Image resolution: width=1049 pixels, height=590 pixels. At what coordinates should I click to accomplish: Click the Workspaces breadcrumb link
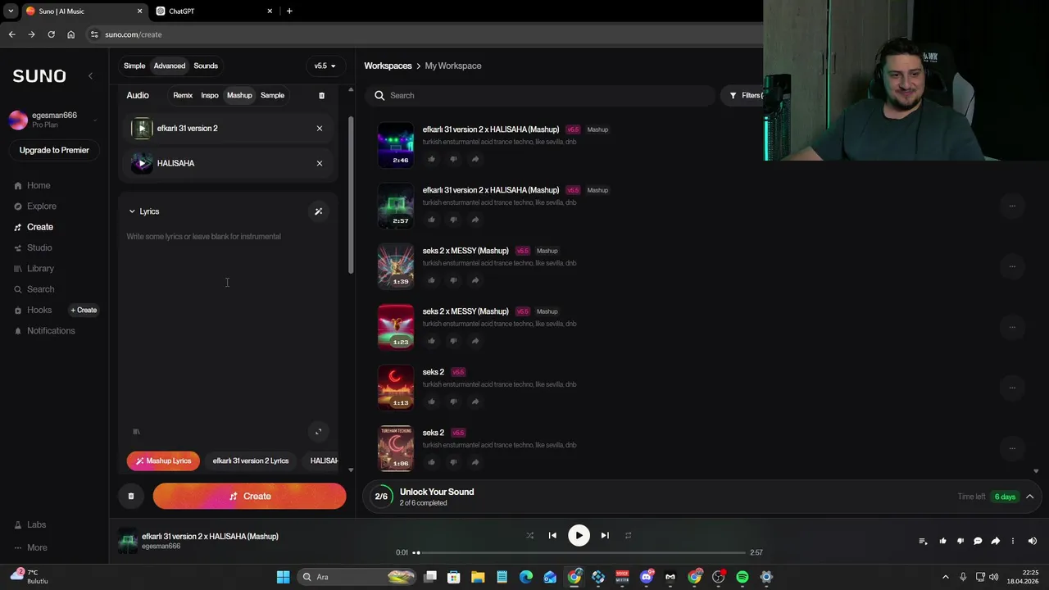tap(388, 66)
